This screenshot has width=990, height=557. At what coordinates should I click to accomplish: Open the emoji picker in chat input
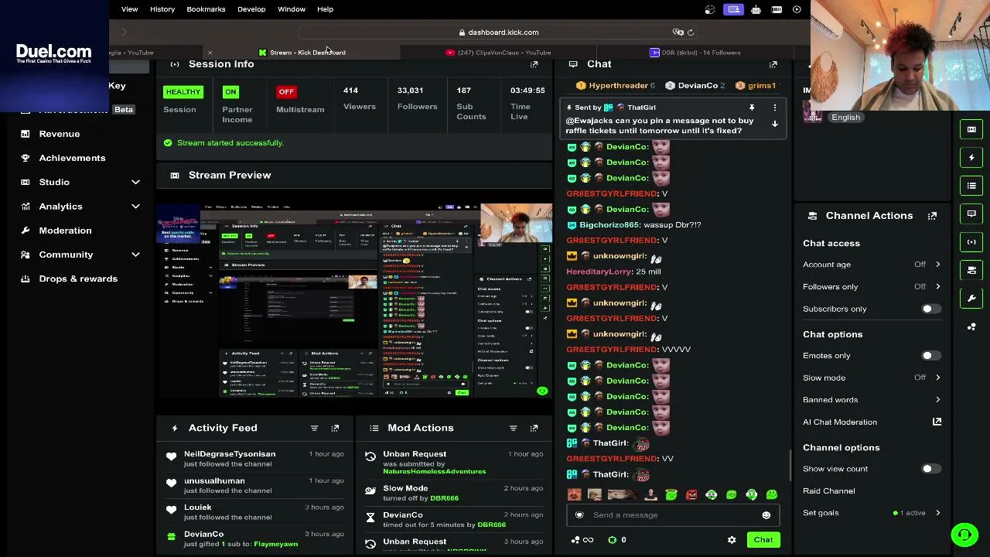click(766, 515)
